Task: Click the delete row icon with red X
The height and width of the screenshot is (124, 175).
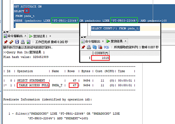Action: (100, 47)
